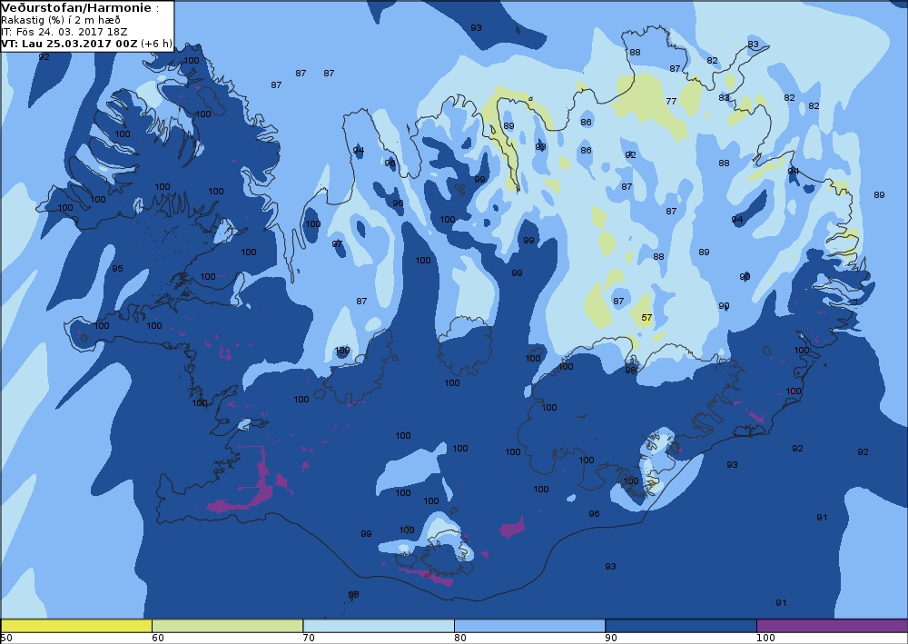Click the dark blue 90–100 legend band
Image resolution: width=908 pixels, height=644 pixels.
(680, 626)
